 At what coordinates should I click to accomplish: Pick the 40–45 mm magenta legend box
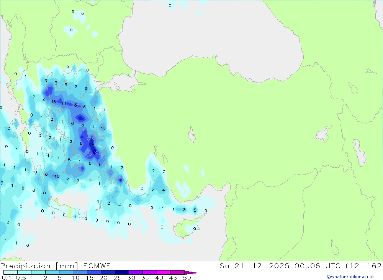click(x=164, y=272)
